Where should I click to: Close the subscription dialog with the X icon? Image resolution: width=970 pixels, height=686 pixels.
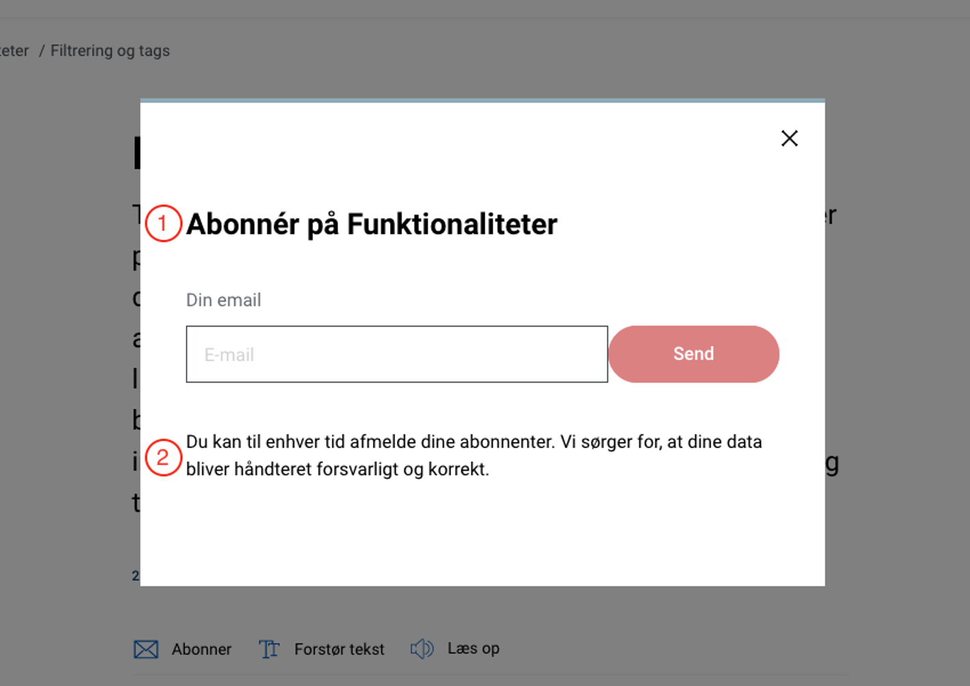tap(790, 138)
